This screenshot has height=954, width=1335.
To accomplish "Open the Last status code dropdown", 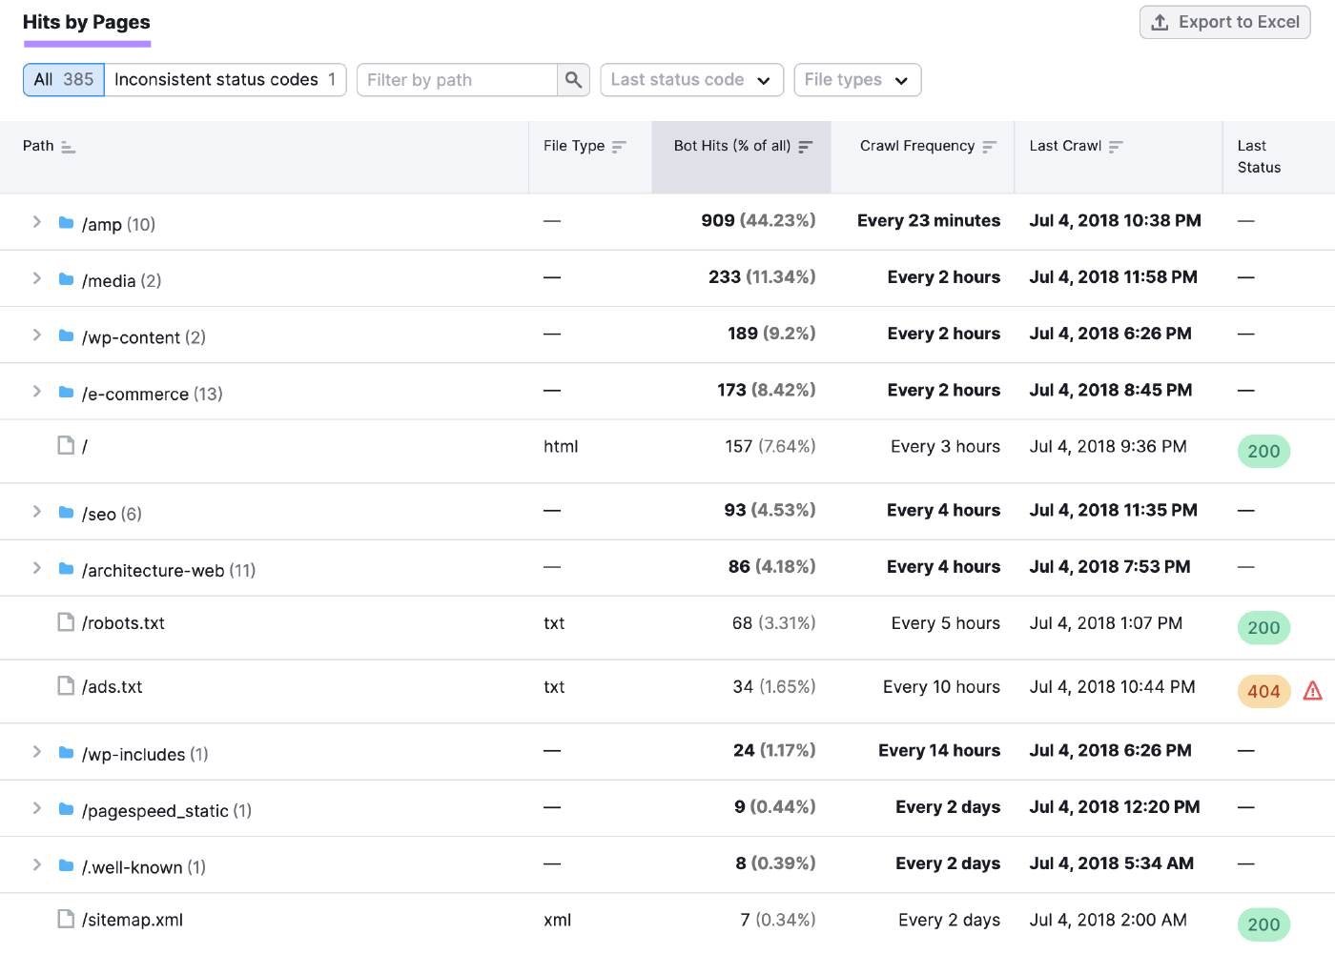I will (x=691, y=80).
